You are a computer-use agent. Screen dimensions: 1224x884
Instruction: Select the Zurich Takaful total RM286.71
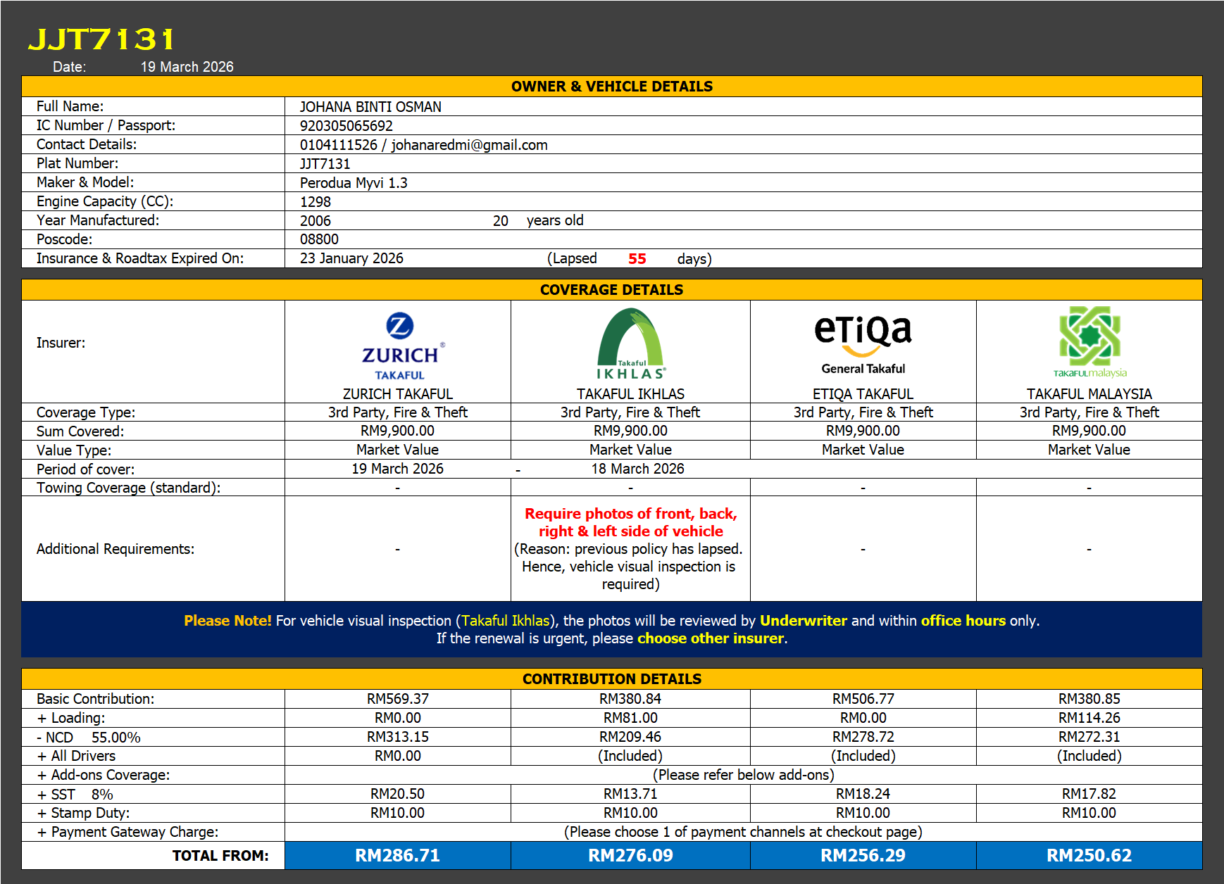point(397,855)
